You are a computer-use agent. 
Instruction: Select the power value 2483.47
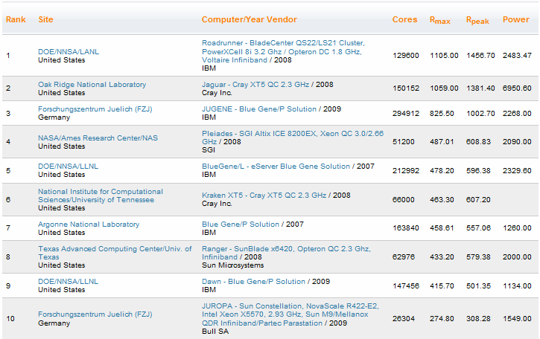pos(517,55)
